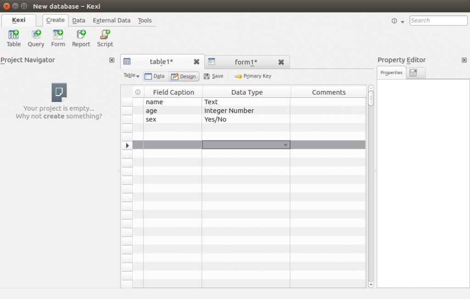Close the Project Navigator panel
This screenshot has width=470, height=299.
(x=112, y=60)
